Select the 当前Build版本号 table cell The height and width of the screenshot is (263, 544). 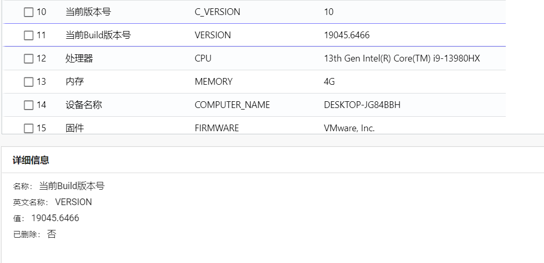point(98,35)
